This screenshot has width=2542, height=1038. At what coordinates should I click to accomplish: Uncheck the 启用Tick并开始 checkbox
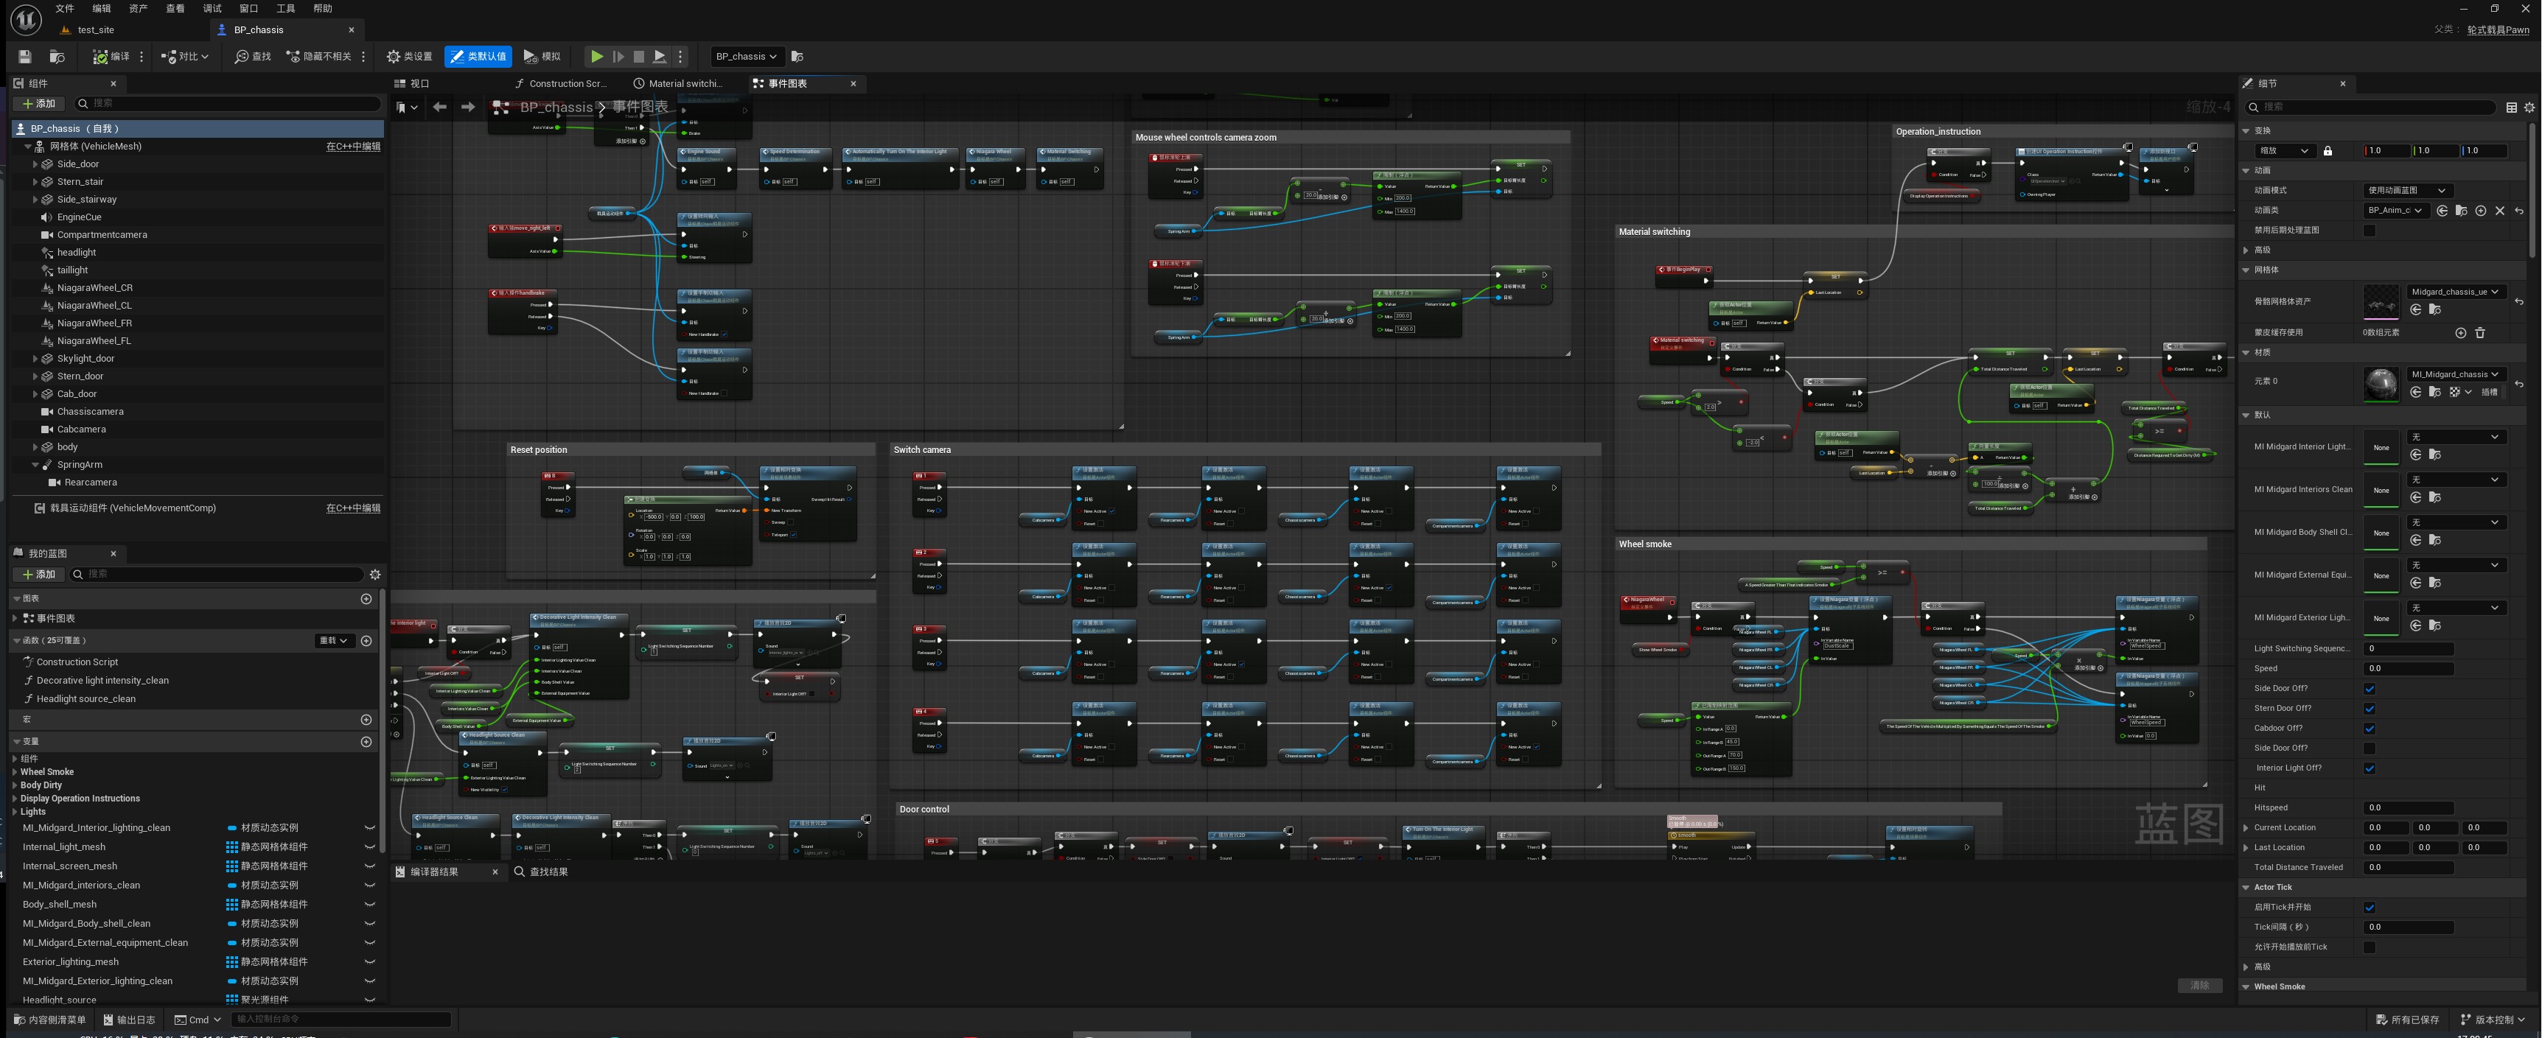[x=2370, y=907]
